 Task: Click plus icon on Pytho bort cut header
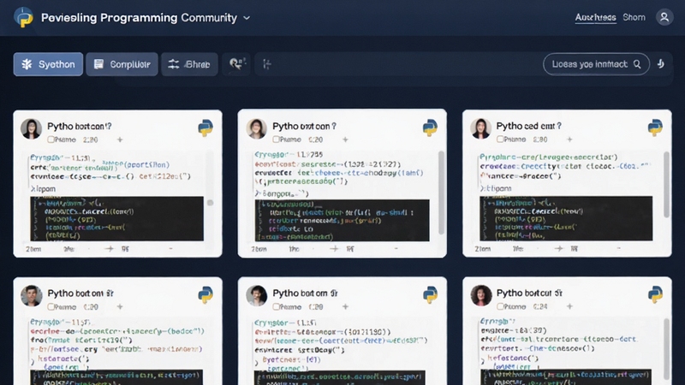569,306
